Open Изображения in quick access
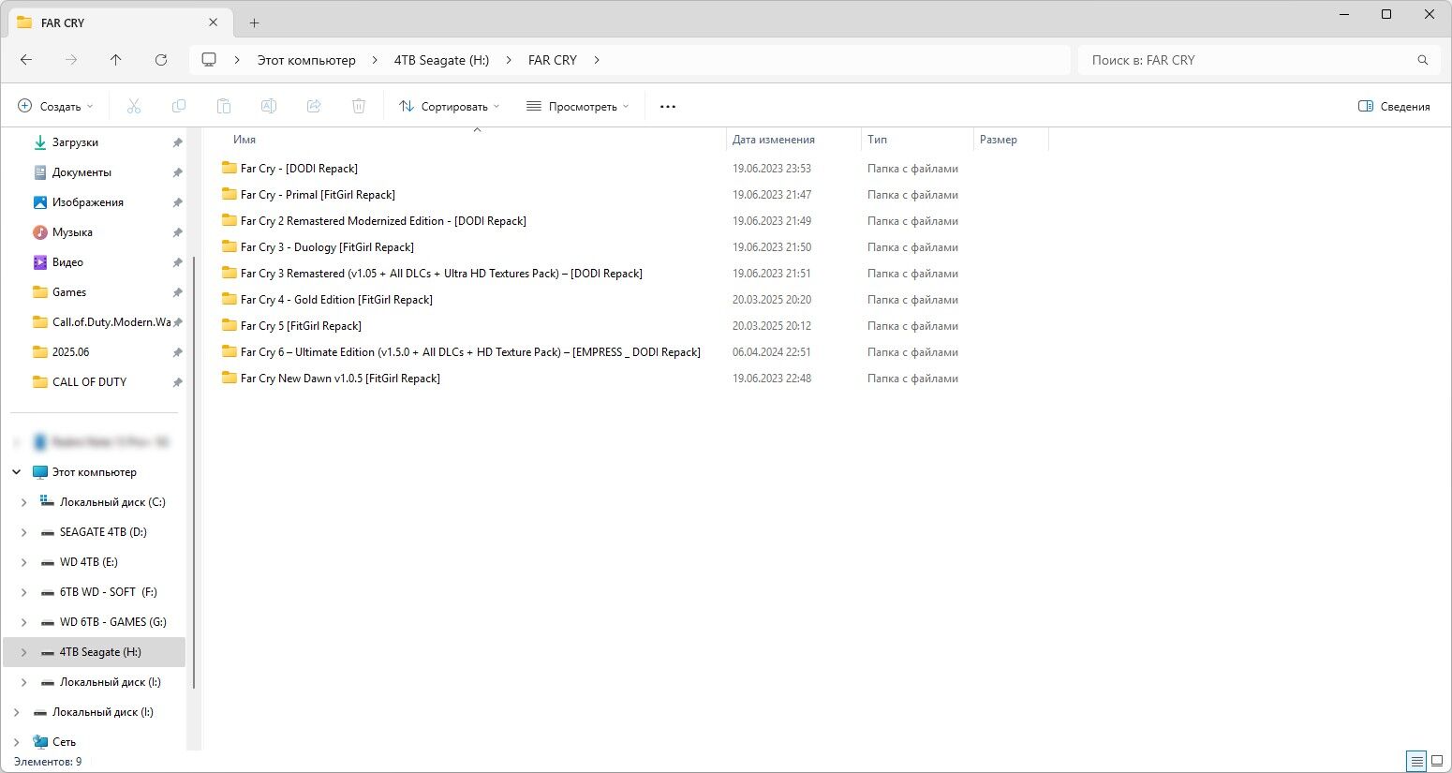The image size is (1452, 773). pos(87,202)
